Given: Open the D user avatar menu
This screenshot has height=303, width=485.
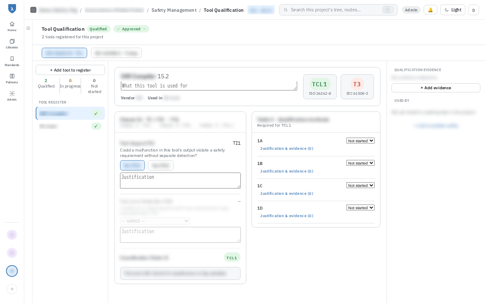Looking at the screenshot, I should (474, 10).
